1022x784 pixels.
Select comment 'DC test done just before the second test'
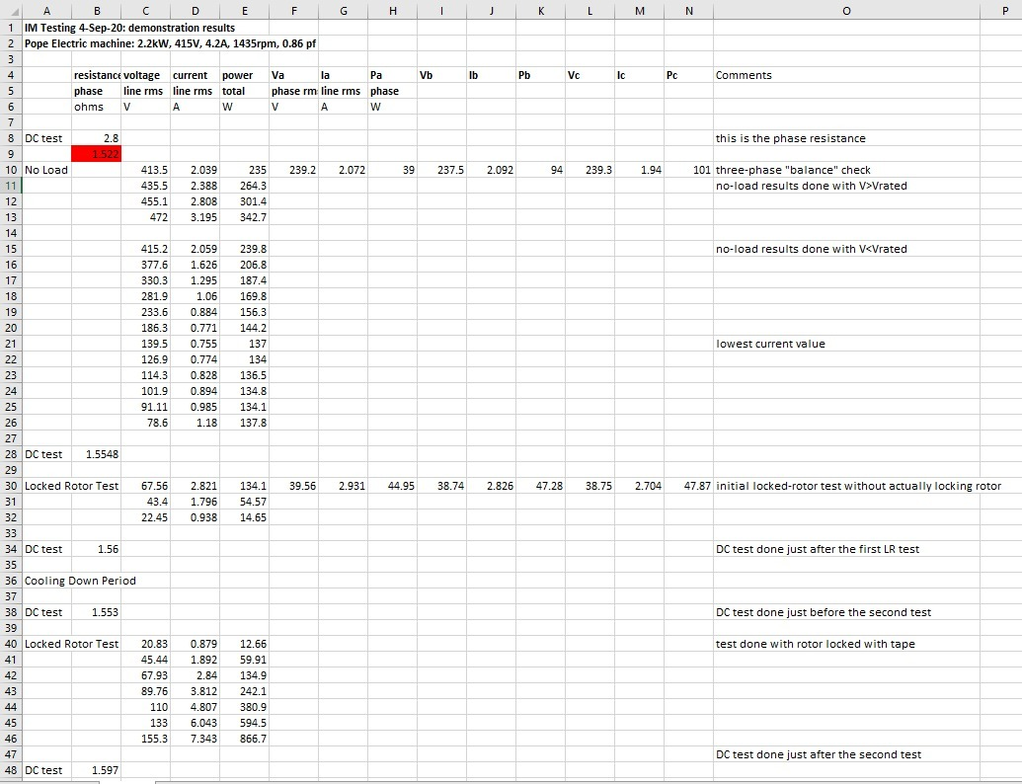tap(824, 612)
